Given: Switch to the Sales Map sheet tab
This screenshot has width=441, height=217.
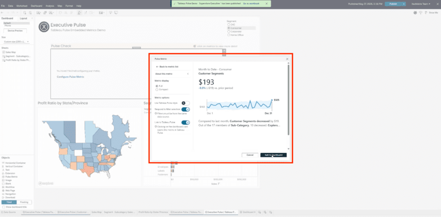Looking at the screenshot, I should pos(96,212).
